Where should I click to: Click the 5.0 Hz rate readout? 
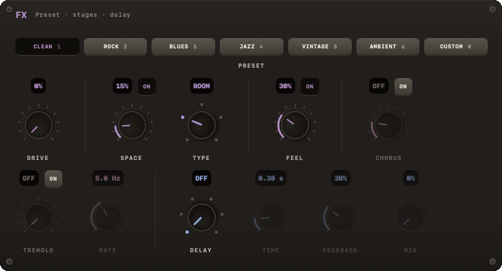point(108,178)
